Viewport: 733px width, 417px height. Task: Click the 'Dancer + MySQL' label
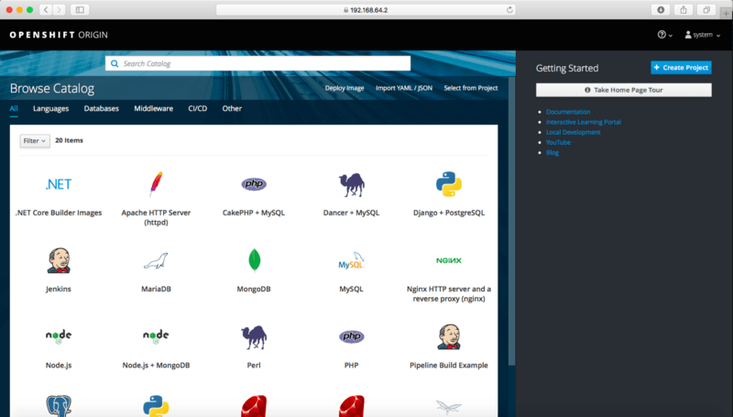click(352, 213)
